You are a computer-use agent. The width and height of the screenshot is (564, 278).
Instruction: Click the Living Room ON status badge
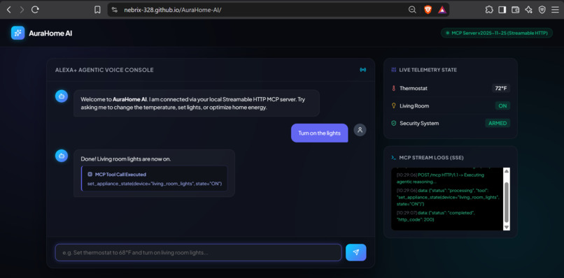pyautogui.click(x=502, y=106)
